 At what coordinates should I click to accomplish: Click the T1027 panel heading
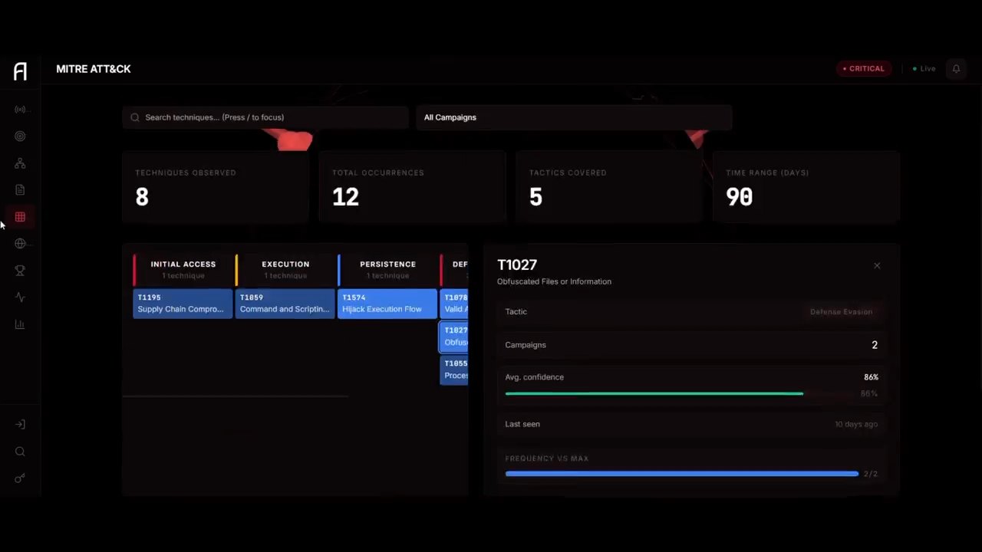click(x=517, y=264)
